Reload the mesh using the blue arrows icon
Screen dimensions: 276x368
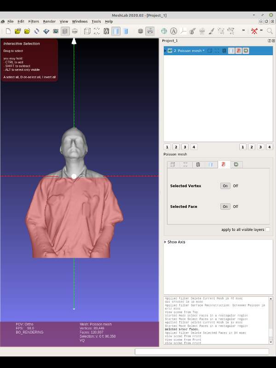[37, 31]
